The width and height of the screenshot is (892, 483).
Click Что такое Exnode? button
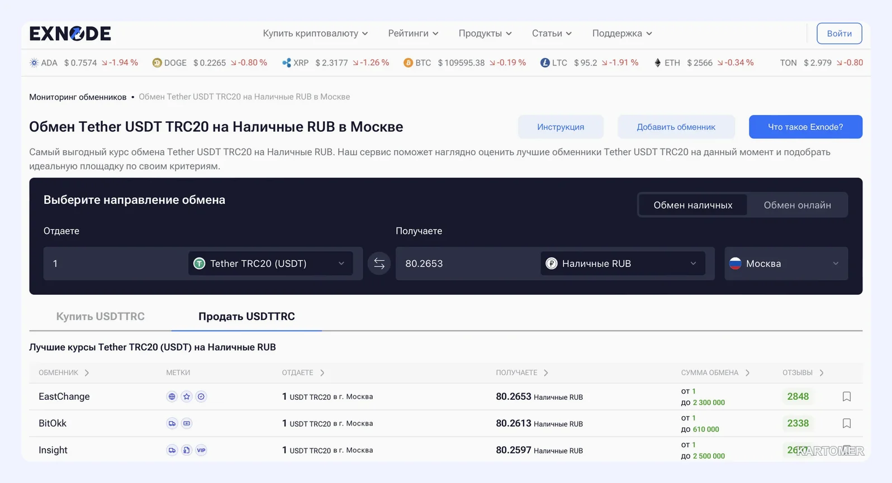(x=805, y=127)
